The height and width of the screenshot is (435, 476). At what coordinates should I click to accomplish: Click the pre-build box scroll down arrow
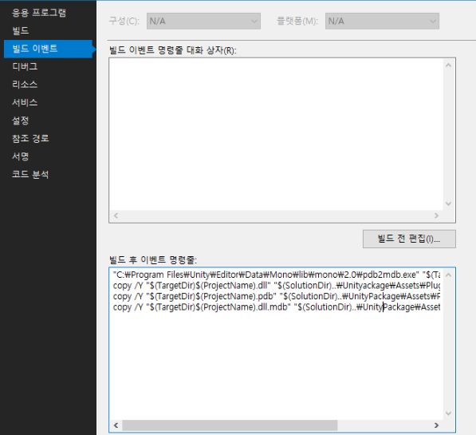448,204
